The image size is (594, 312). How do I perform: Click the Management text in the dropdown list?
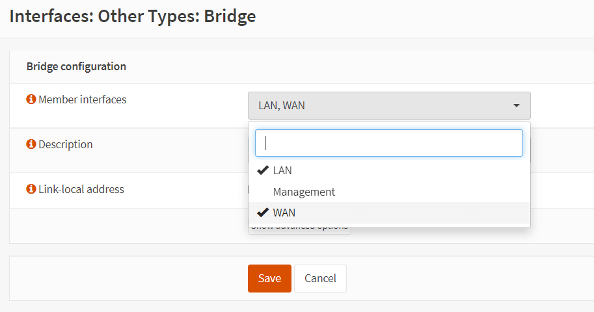(x=304, y=192)
